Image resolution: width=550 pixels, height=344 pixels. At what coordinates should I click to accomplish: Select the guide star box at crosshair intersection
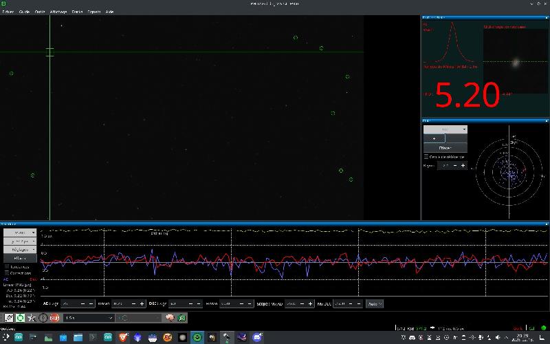(x=49, y=52)
